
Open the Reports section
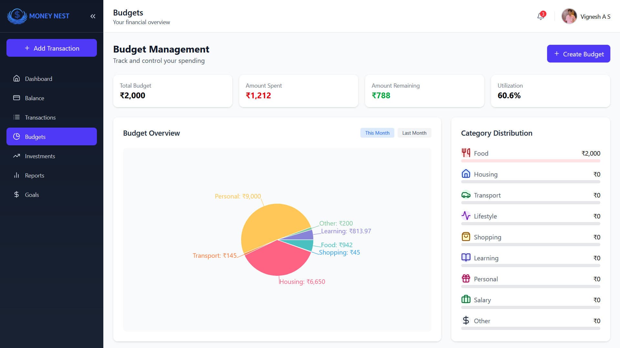pos(35,175)
